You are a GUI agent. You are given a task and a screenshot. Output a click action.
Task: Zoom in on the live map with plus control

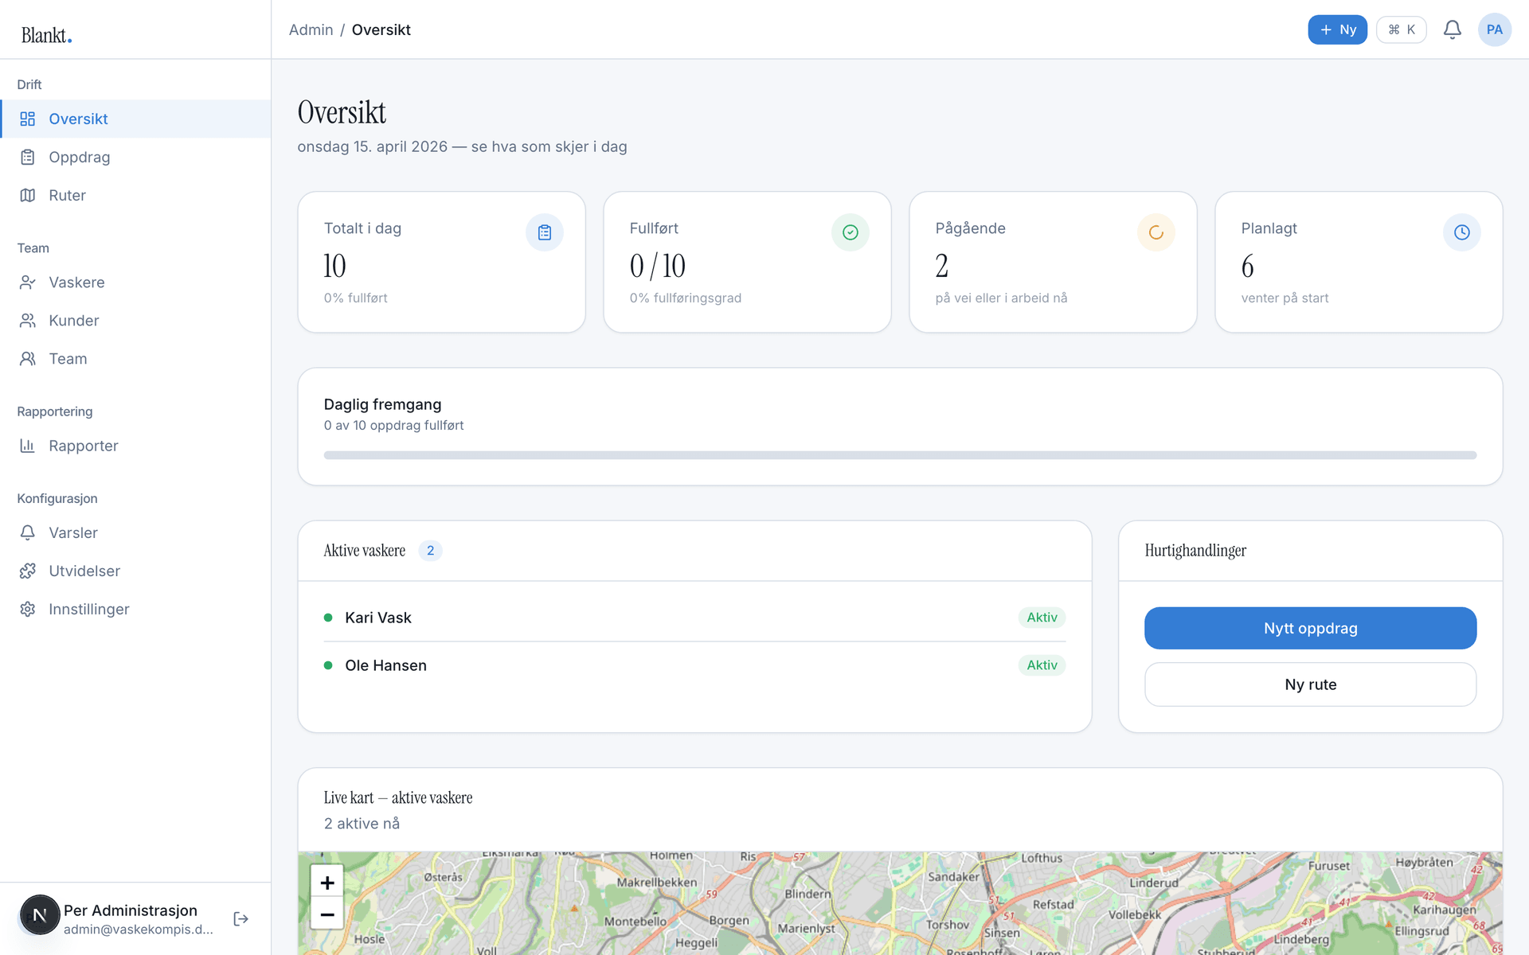click(x=327, y=882)
